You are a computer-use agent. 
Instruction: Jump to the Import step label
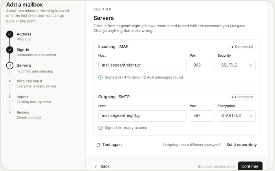coord(22,97)
